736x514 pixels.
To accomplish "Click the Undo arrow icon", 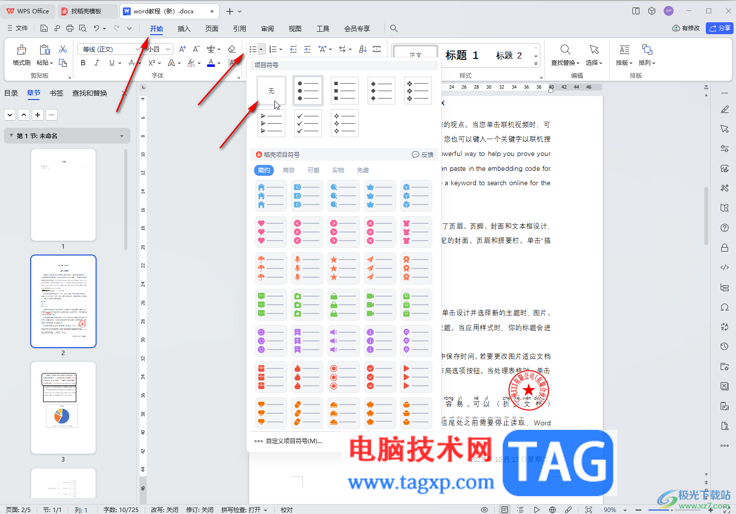I will (97, 28).
